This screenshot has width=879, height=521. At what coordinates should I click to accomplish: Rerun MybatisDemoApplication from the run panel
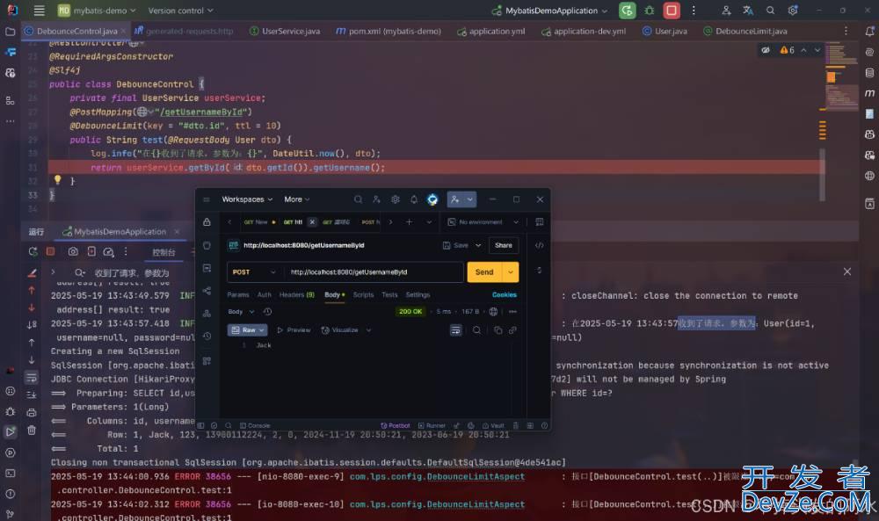pyautogui.click(x=33, y=251)
